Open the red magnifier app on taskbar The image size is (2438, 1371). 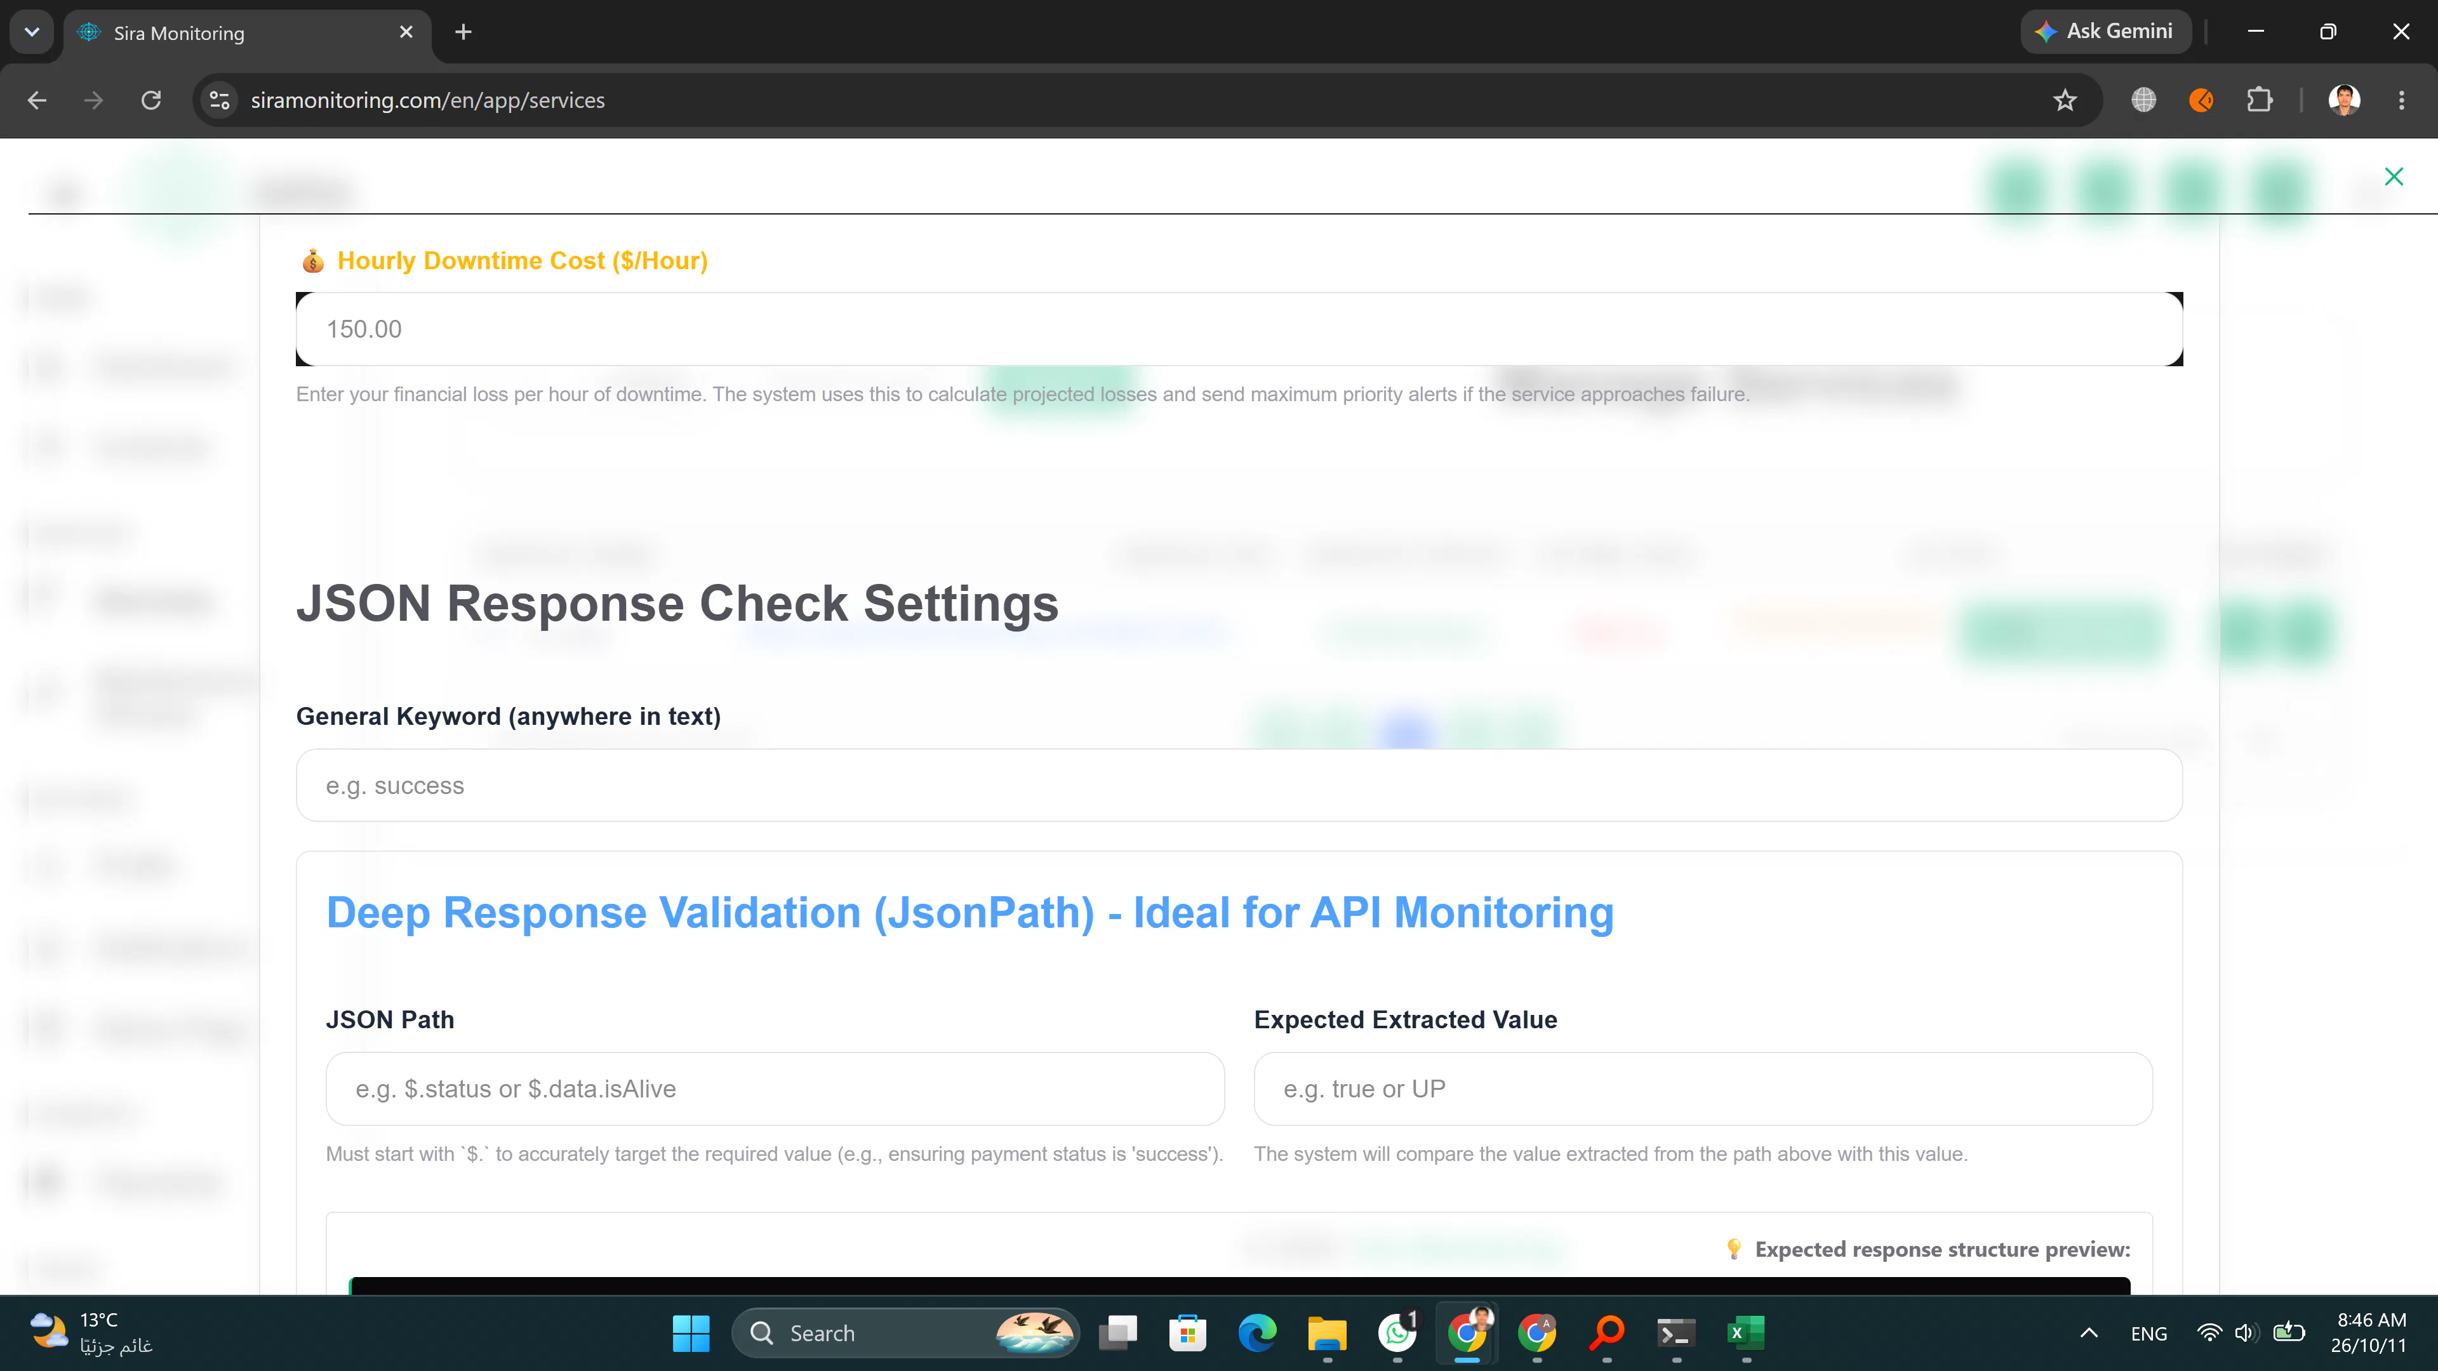1606,1333
